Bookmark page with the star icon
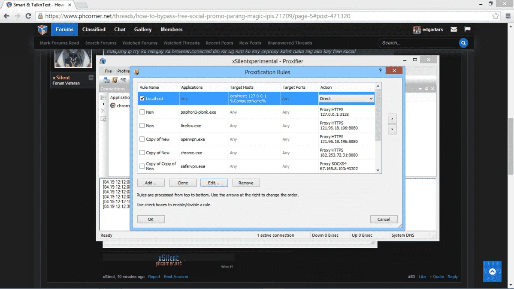Image resolution: width=514 pixels, height=289 pixels. pyautogui.click(x=496, y=16)
